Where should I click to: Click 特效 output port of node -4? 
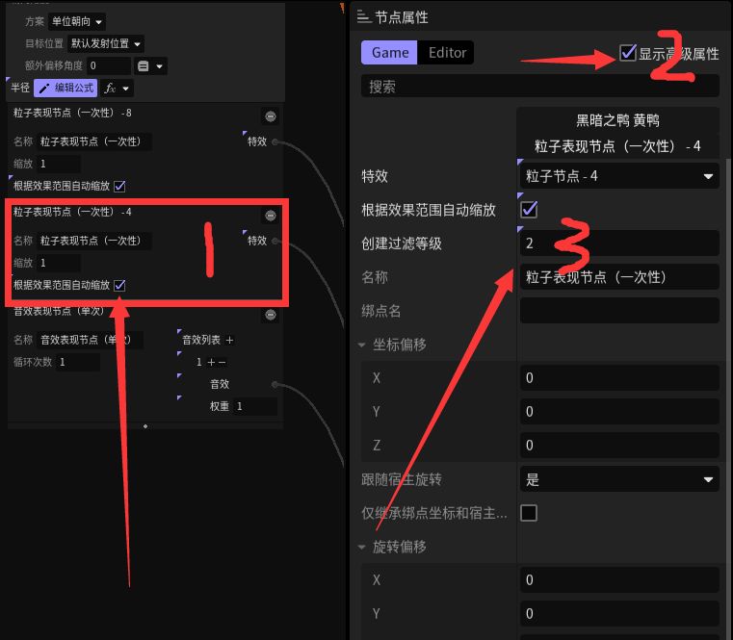pyautogui.click(x=275, y=241)
